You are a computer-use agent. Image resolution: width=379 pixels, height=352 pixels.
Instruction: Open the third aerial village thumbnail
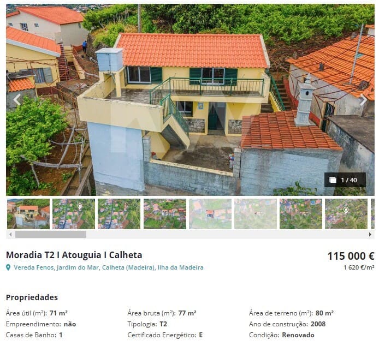click(119, 214)
